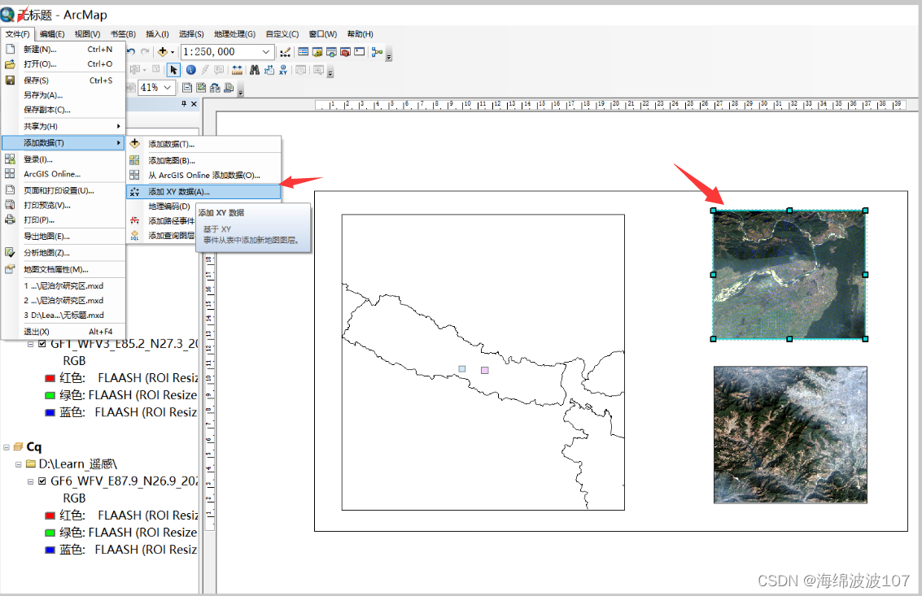This screenshot has height=596, width=922.
Task: Collapse the GF1_WFV3_E85.2 layer node
Action: pyautogui.click(x=31, y=345)
